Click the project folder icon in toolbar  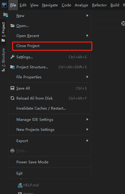click(5, 15)
